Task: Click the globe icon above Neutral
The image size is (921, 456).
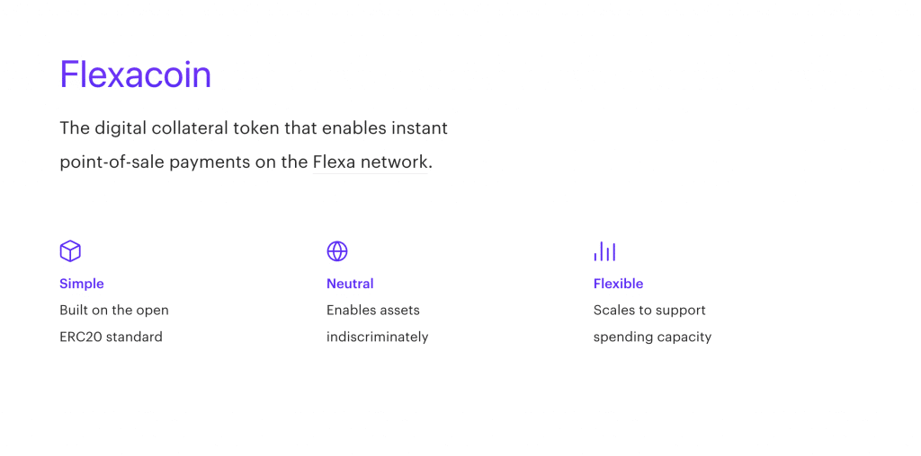Action: (x=337, y=251)
